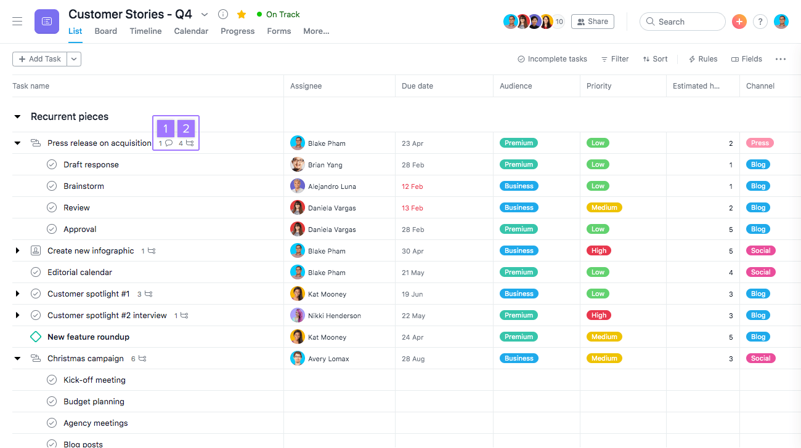Open the hamburger sidebar menu
The image size is (801, 448).
[x=17, y=22]
